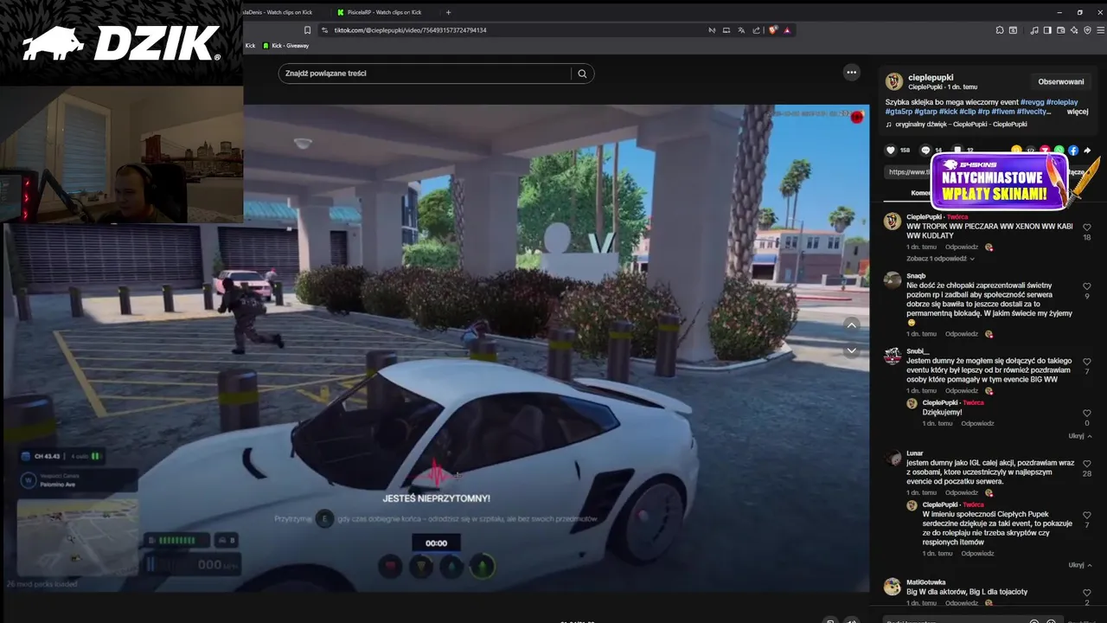
Task: Share the video to Facebook
Action: pyautogui.click(x=1073, y=151)
